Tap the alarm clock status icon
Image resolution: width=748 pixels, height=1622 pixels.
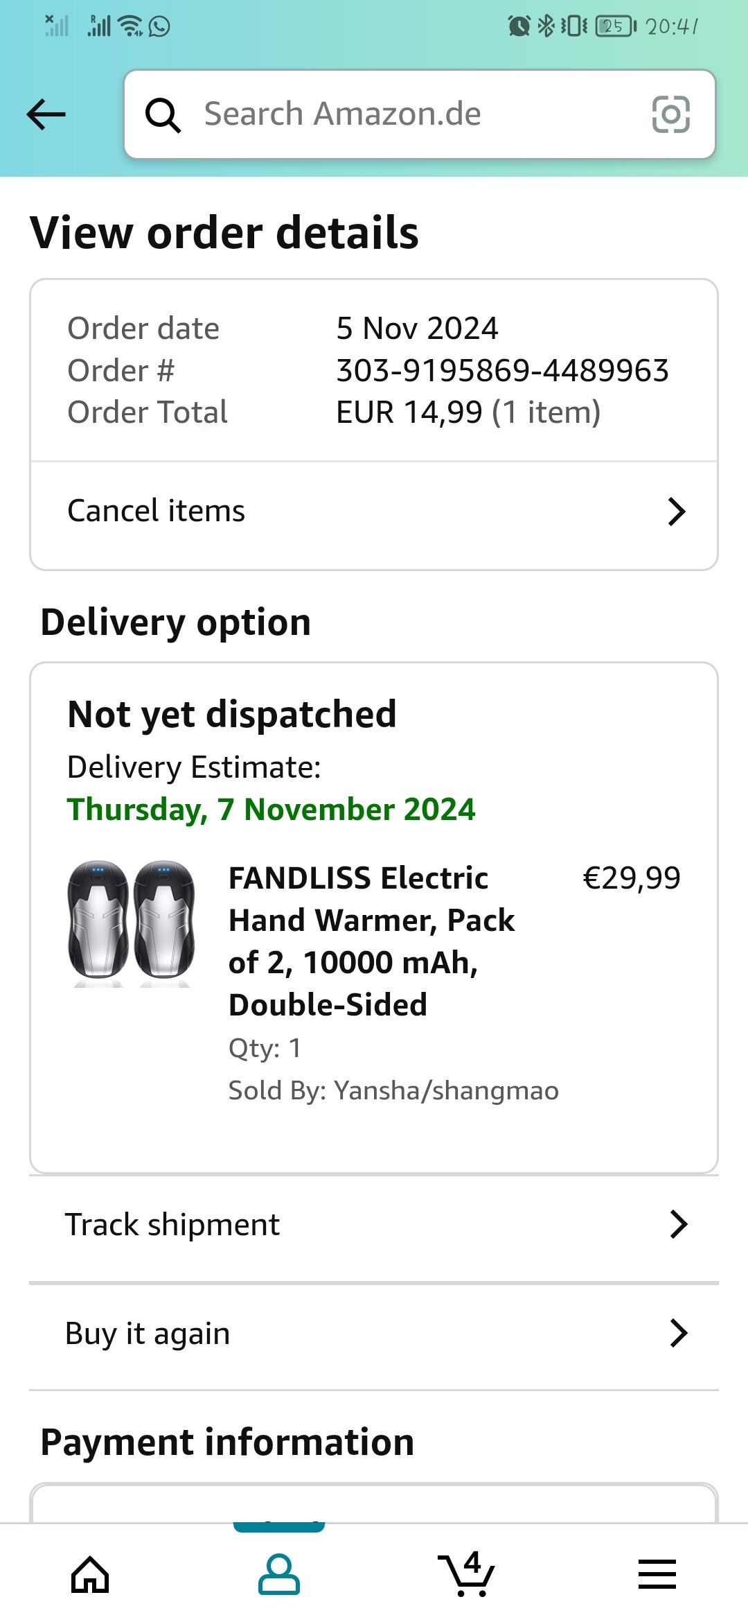519,26
